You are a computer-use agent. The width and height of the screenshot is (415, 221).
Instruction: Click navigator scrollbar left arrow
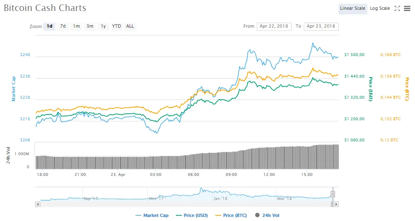[x=38, y=204]
